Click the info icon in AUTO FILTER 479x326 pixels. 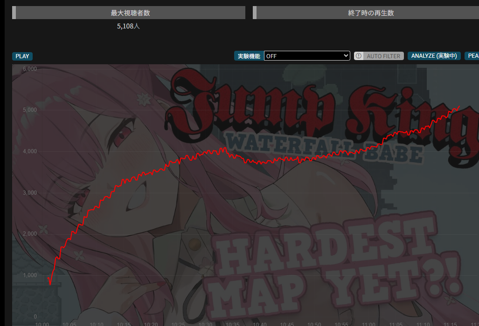pyautogui.click(x=359, y=56)
